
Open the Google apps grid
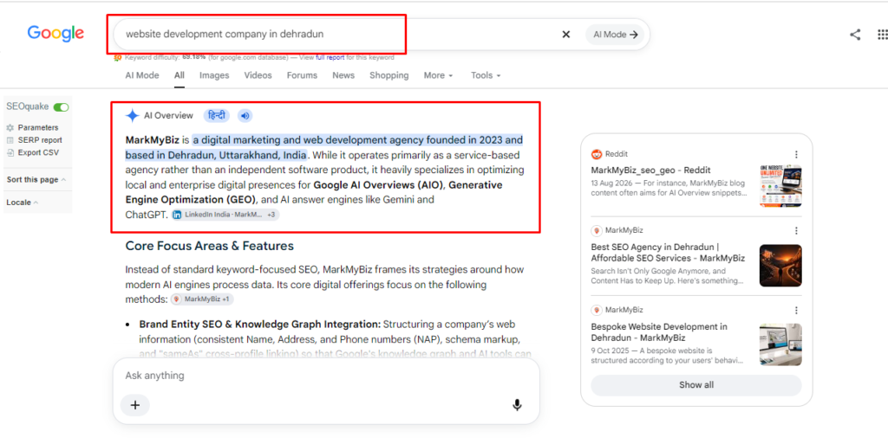point(882,35)
